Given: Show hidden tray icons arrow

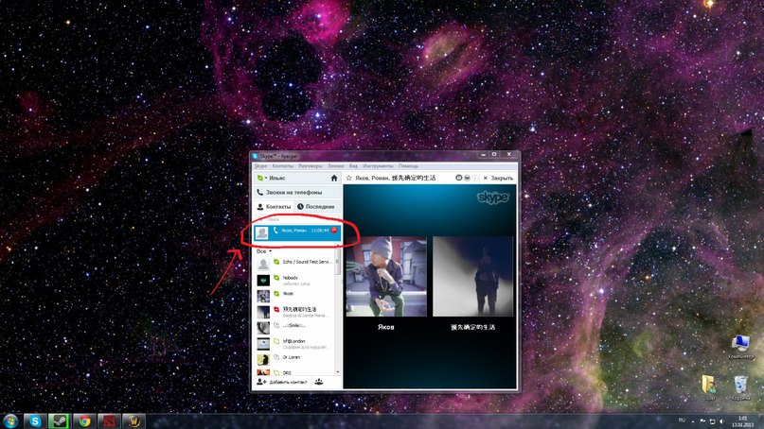Looking at the screenshot, I should [x=693, y=421].
